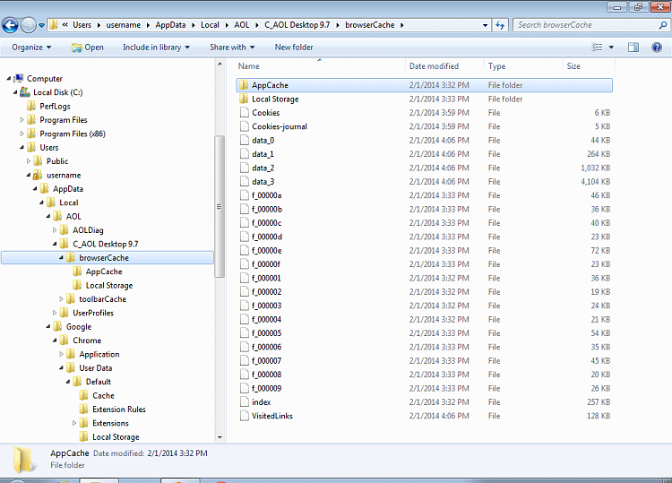Click the refresh button beside address bar
The image size is (672, 483).
tap(500, 25)
